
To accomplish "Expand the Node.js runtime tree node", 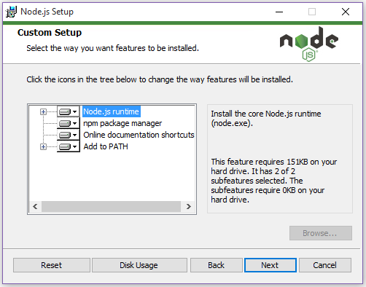I will 43,111.
